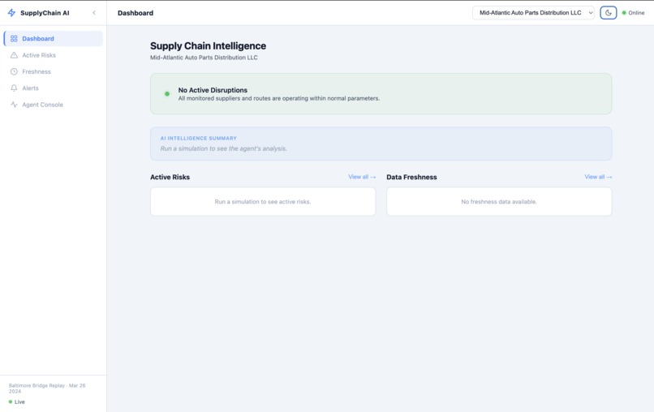Click the clock icon beside Freshness
This screenshot has width=654, height=412.
click(14, 71)
